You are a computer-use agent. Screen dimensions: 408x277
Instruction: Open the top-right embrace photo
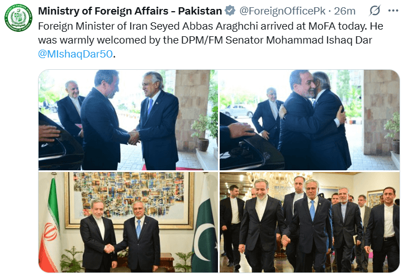tap(310, 120)
